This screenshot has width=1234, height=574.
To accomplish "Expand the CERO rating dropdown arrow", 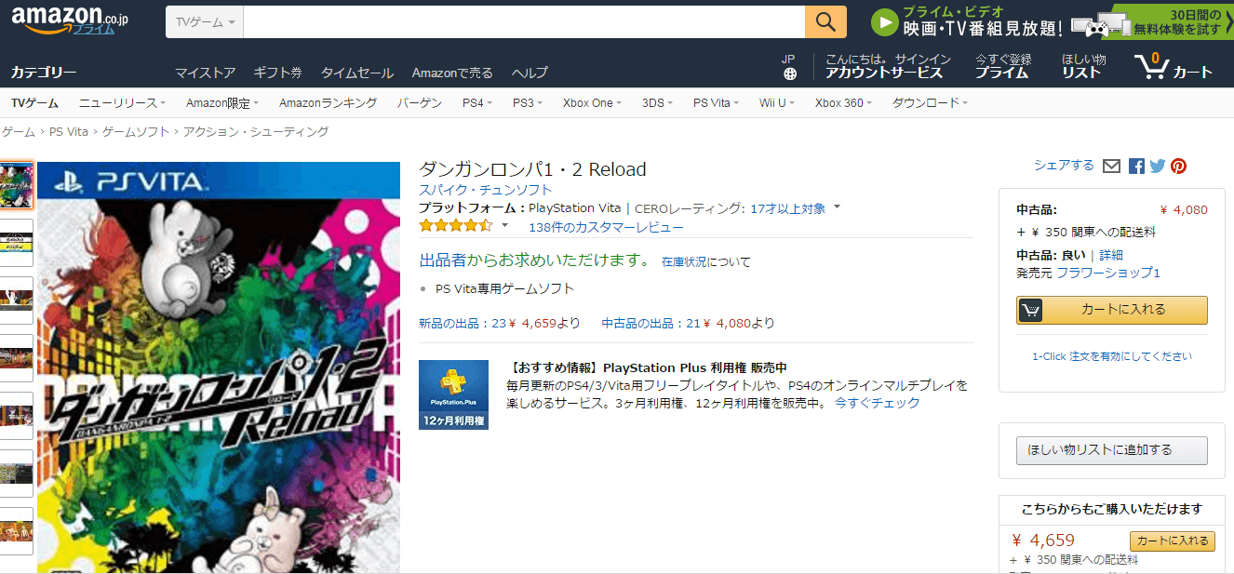I will [x=837, y=207].
